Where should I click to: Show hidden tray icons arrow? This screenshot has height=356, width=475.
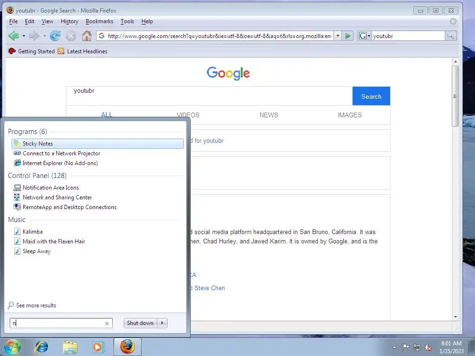[x=394, y=347]
